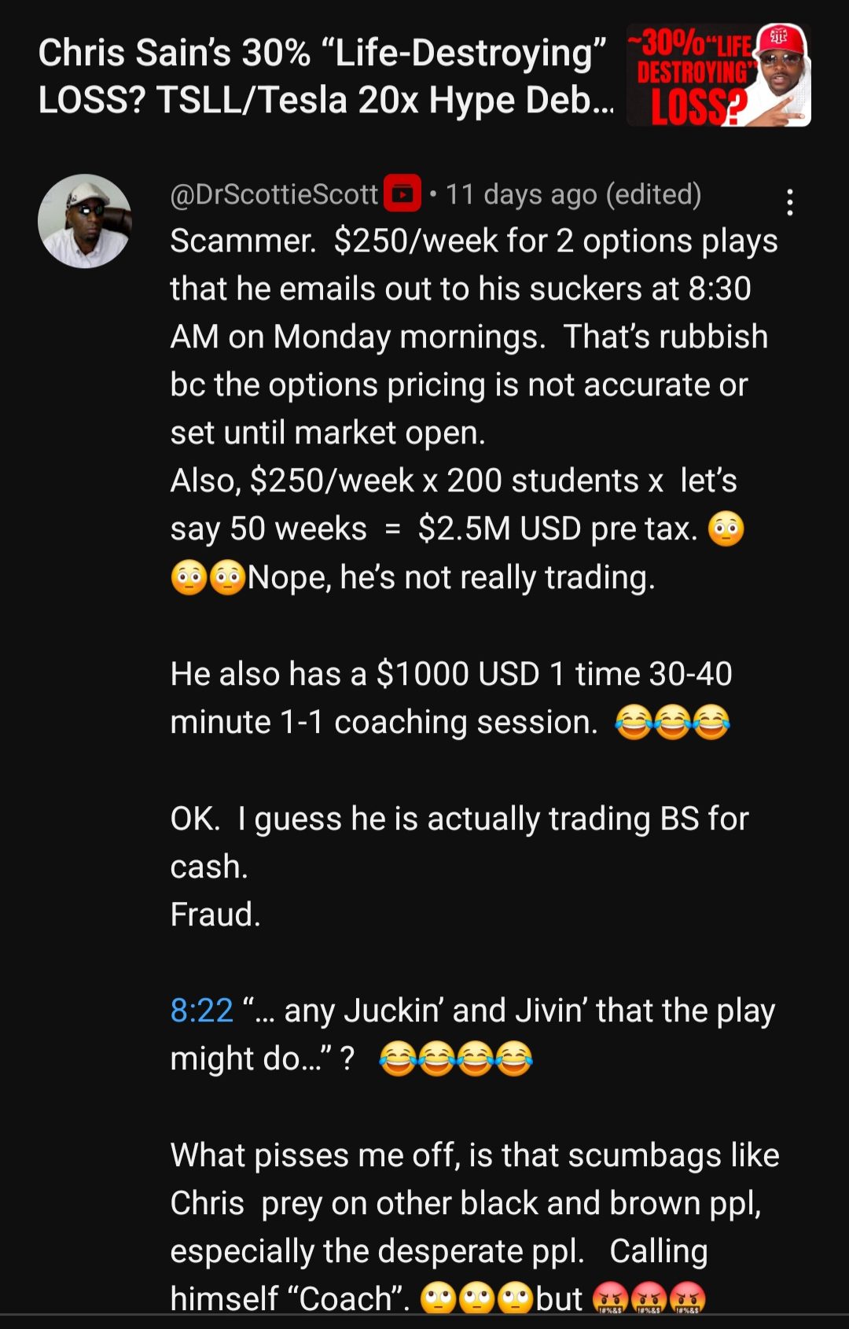Tap the '$1000 USD 1 time' coaching paragraph
Image resolution: width=849 pixels, height=1329 pixels.
(451, 698)
